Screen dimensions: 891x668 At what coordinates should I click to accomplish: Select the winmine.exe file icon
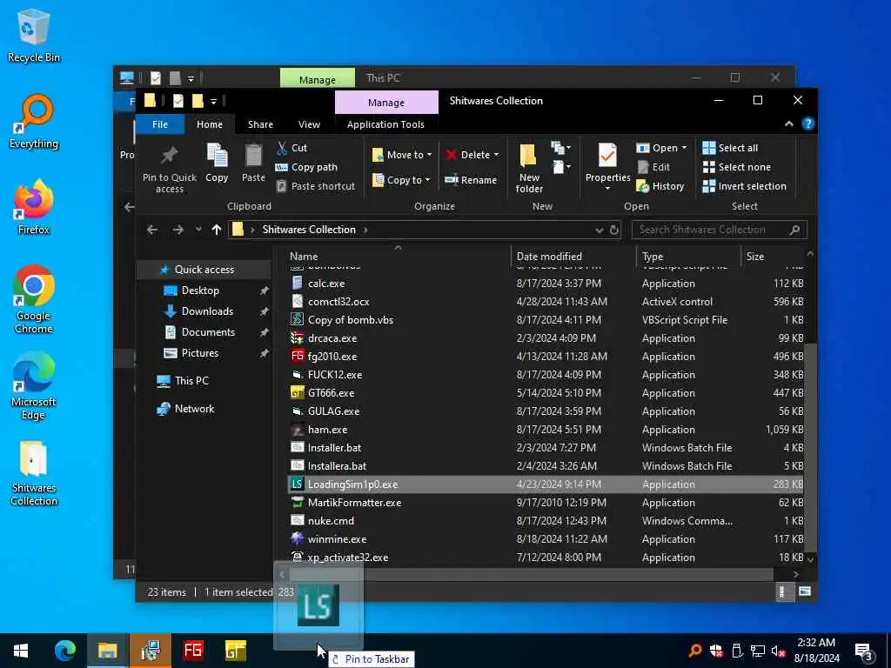tap(297, 538)
